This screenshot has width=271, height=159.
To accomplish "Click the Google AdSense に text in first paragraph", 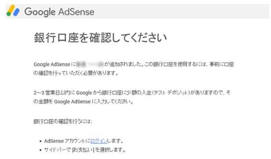I will [54, 64].
